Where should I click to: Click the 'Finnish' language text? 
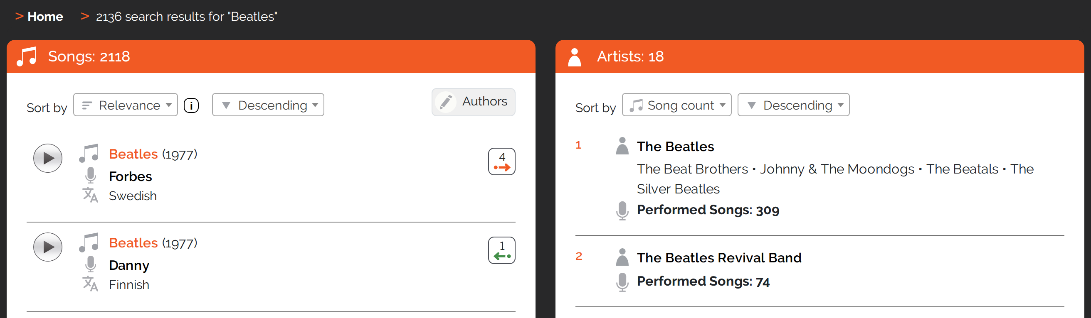click(129, 285)
